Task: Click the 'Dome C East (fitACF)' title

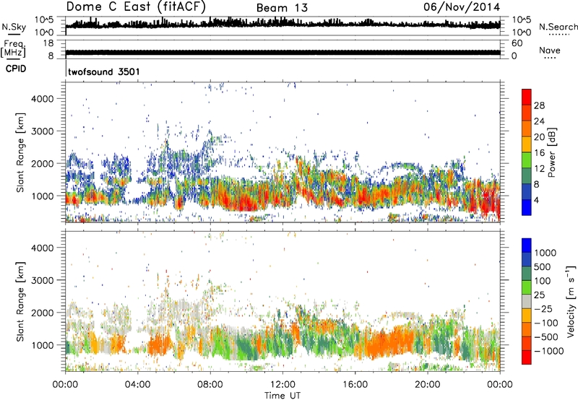Action: tap(136, 6)
